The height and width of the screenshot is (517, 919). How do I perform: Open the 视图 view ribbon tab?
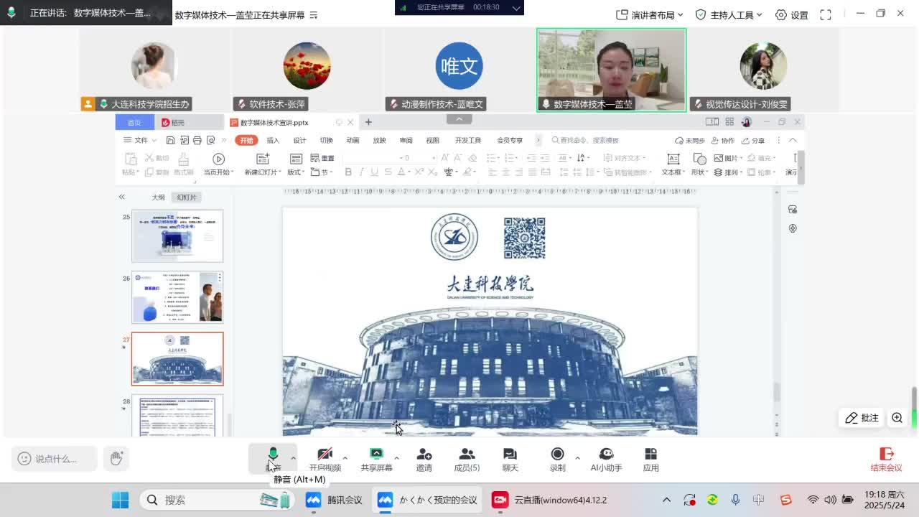[432, 140]
